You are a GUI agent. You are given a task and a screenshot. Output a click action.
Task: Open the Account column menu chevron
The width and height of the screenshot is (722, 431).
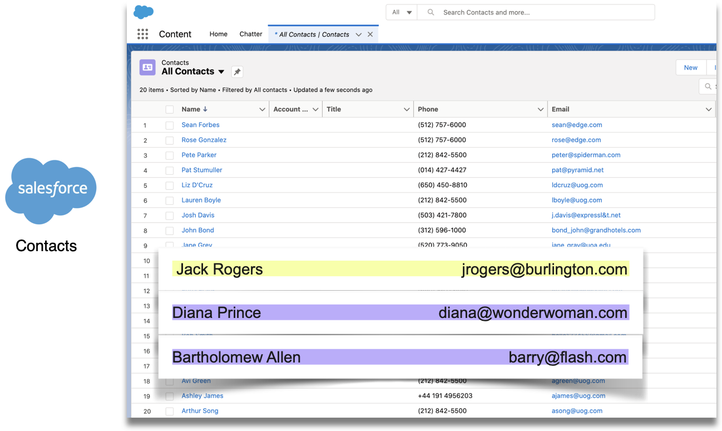pos(316,110)
